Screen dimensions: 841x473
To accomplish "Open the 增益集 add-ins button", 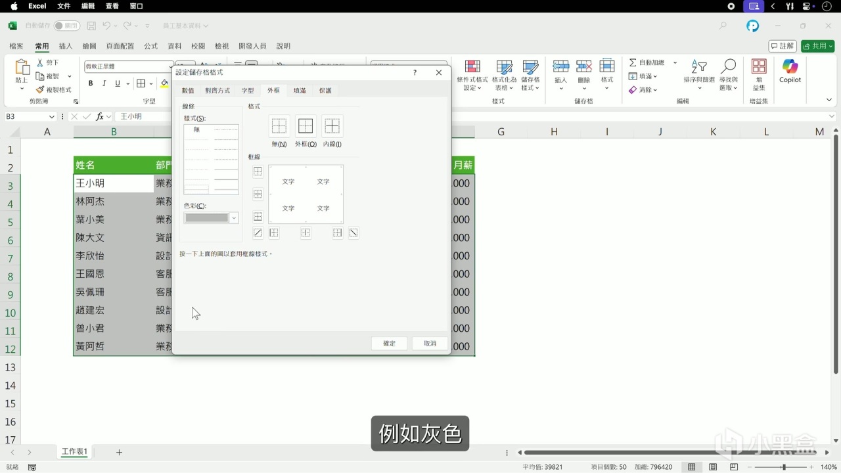I will coord(759,75).
